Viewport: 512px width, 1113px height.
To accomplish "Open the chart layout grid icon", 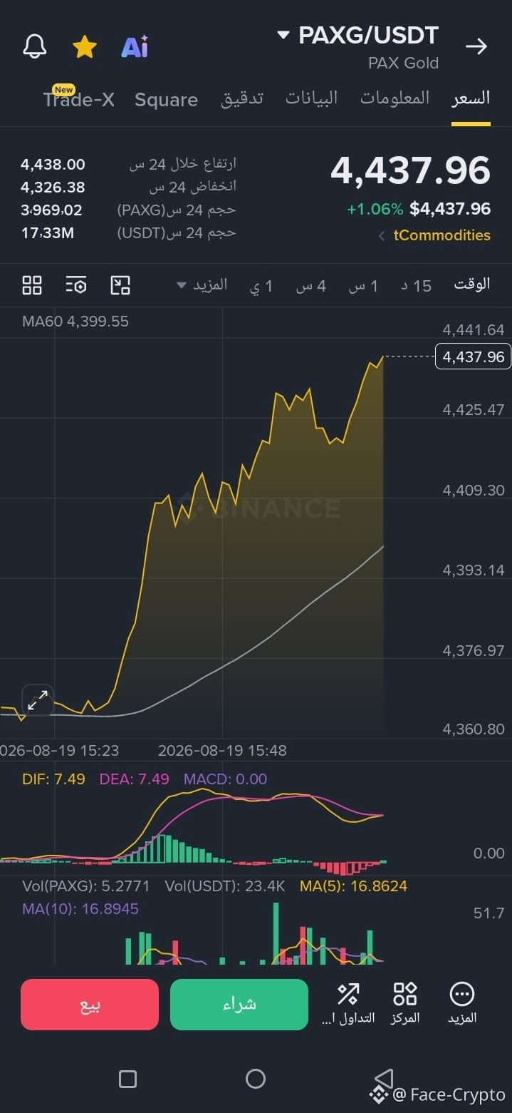I will tap(32, 285).
